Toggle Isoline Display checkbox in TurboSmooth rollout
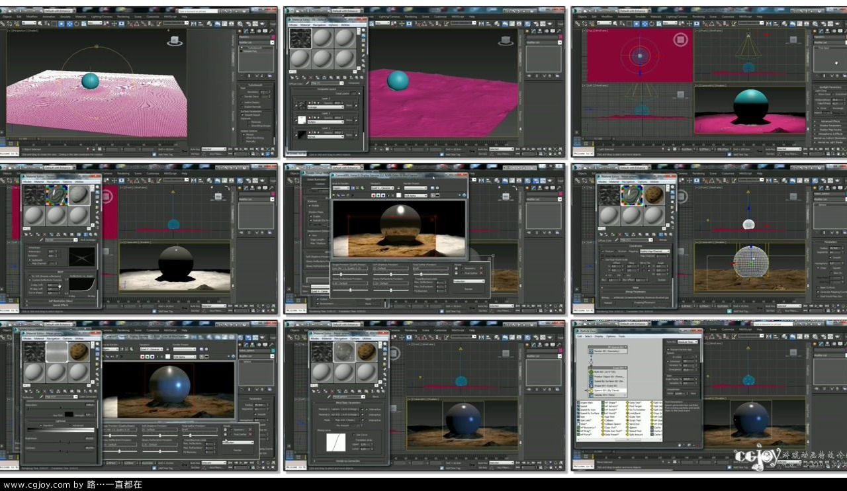Image resolution: width=847 pixels, height=491 pixels. pos(242,103)
